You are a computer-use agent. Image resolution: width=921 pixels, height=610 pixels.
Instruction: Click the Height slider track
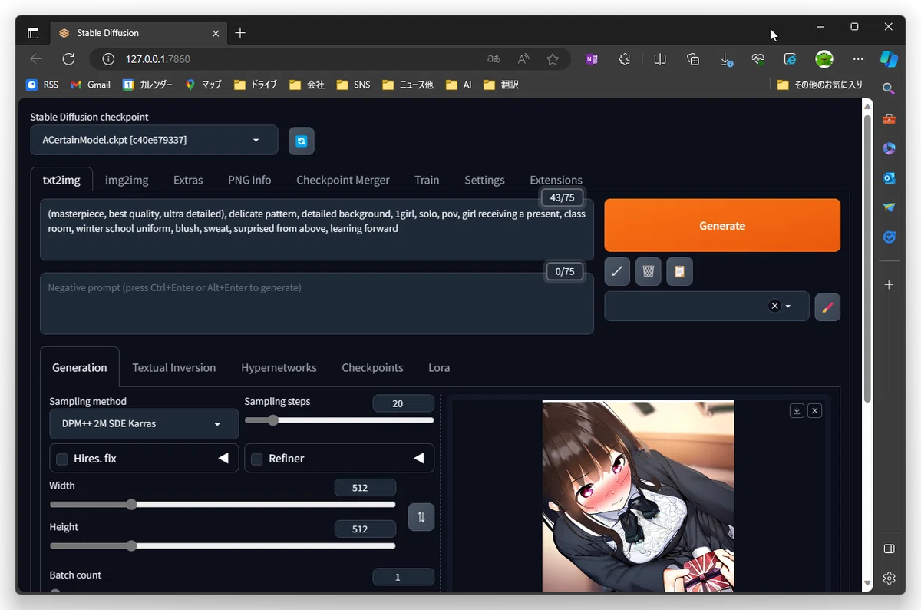pos(223,546)
